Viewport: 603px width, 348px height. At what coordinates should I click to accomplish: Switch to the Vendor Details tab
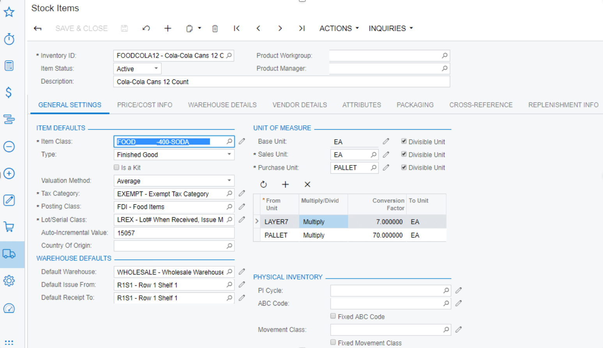click(x=300, y=105)
